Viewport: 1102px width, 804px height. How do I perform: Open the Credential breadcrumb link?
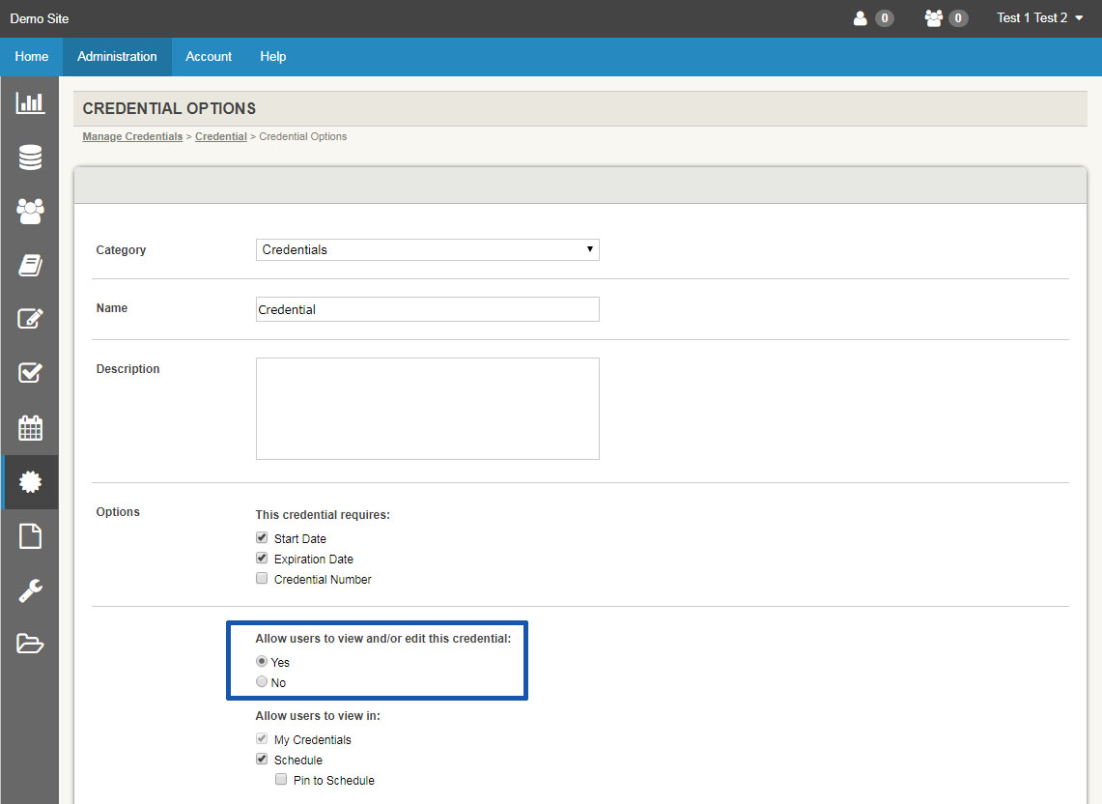(220, 136)
